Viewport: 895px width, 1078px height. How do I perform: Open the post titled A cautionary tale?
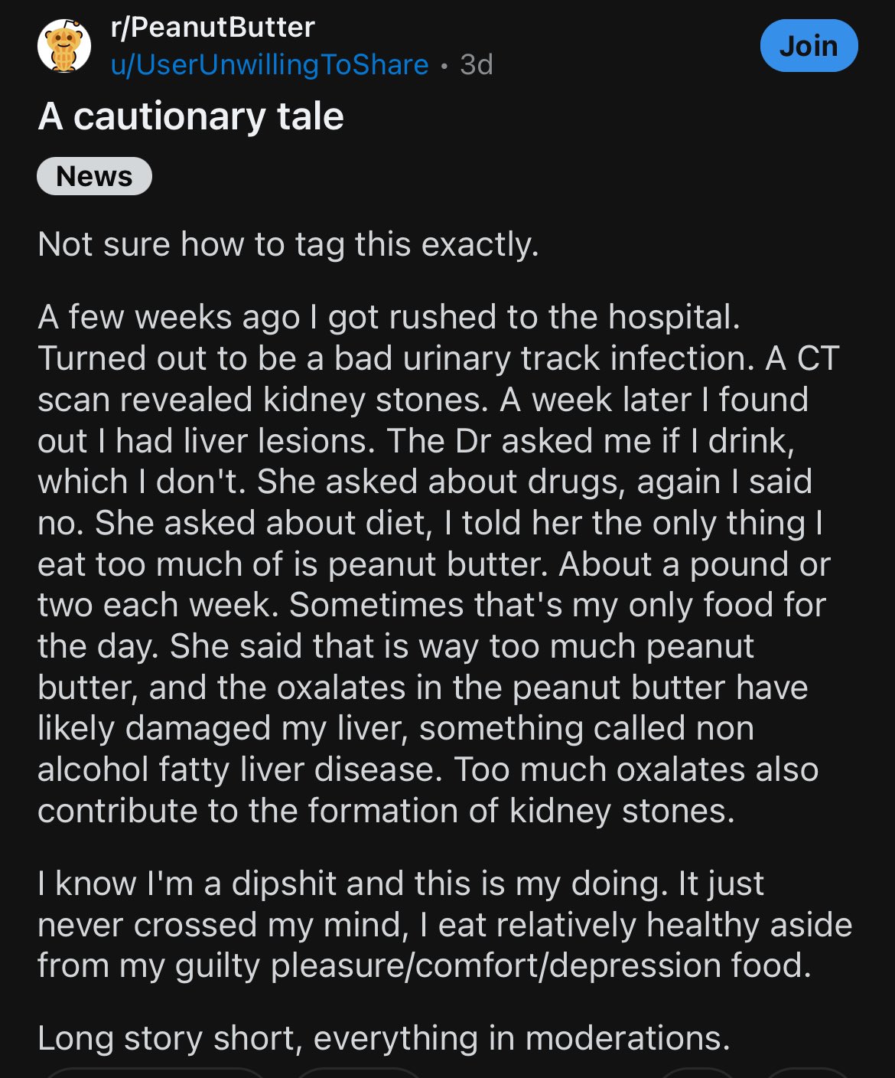pyautogui.click(x=191, y=116)
